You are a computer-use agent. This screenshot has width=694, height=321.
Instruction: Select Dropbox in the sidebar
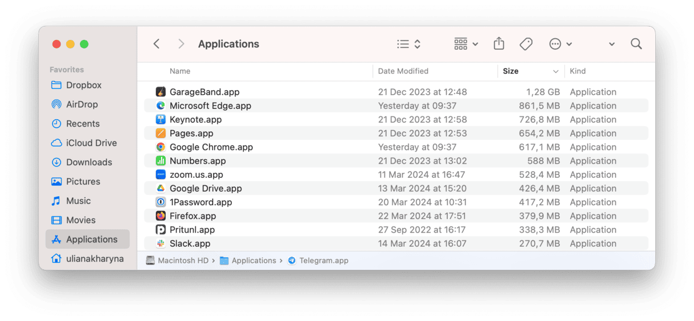click(83, 85)
